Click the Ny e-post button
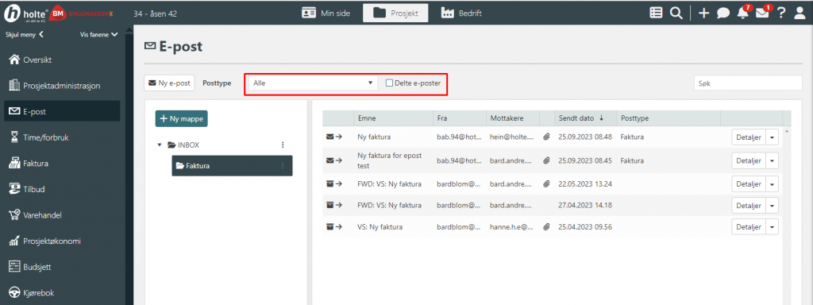This screenshot has height=305, width=813. point(169,83)
